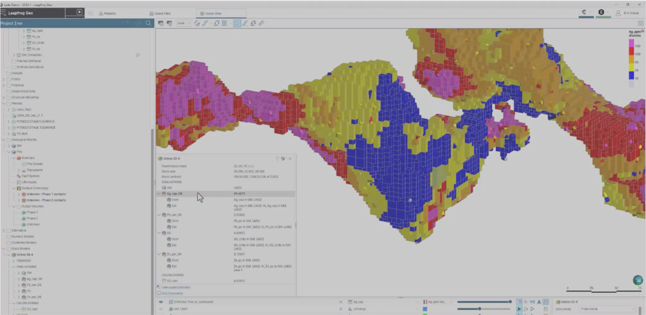
Task: Open the Slice mode From Scene dropdown
Action: tap(608, 309)
